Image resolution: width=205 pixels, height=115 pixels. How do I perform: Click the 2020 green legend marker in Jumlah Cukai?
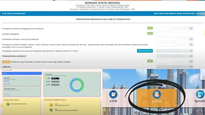pos(47,85)
